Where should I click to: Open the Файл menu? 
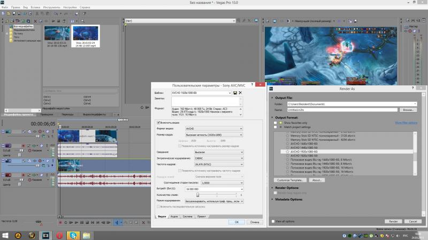5,7
